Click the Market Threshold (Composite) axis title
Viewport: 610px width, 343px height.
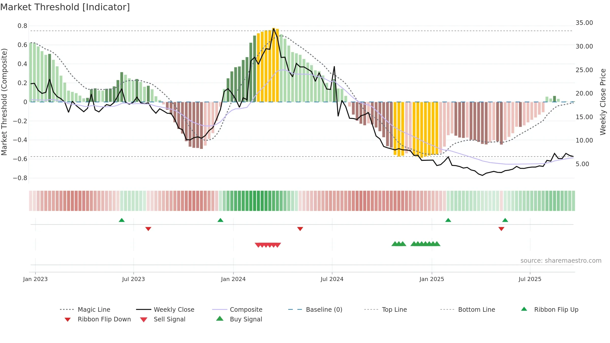pyautogui.click(x=4, y=102)
